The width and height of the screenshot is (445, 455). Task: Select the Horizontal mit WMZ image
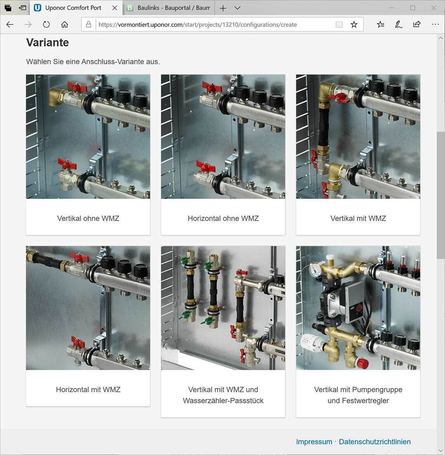pyautogui.click(x=88, y=308)
